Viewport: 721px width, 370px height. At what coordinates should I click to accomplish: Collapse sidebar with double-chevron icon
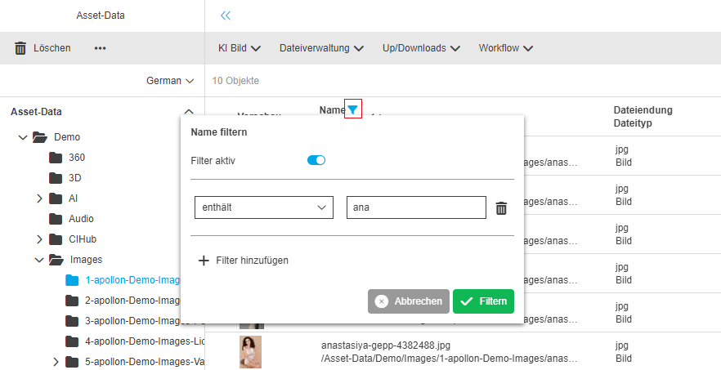click(226, 16)
